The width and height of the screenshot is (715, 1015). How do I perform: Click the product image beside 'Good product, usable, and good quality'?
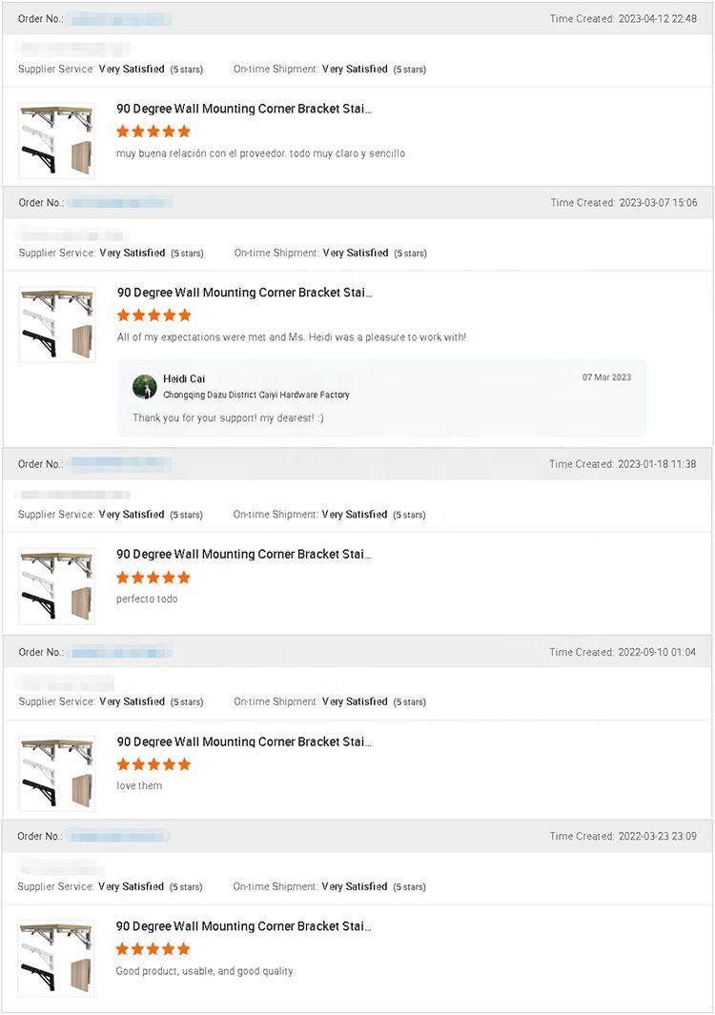56,957
